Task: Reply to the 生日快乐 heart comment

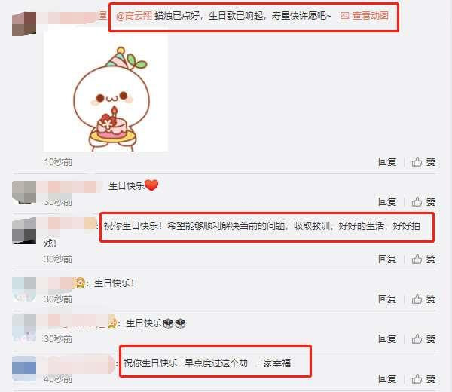Action: coord(387,201)
